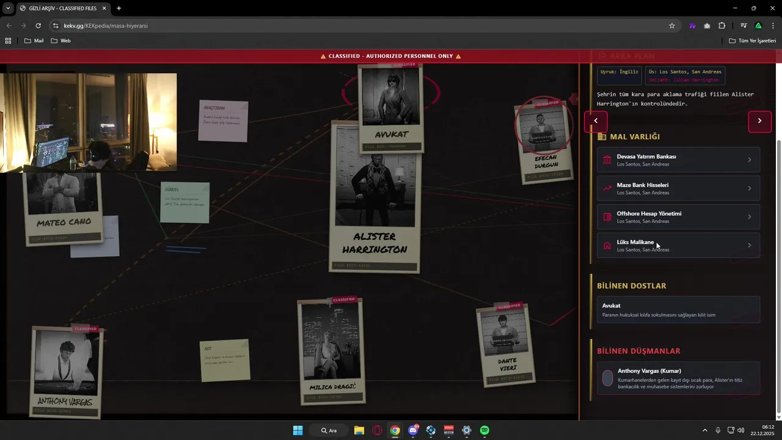Open the Offshore Hesap Yönetimi asset row
Screen dimensions: 782x440
pos(678,217)
